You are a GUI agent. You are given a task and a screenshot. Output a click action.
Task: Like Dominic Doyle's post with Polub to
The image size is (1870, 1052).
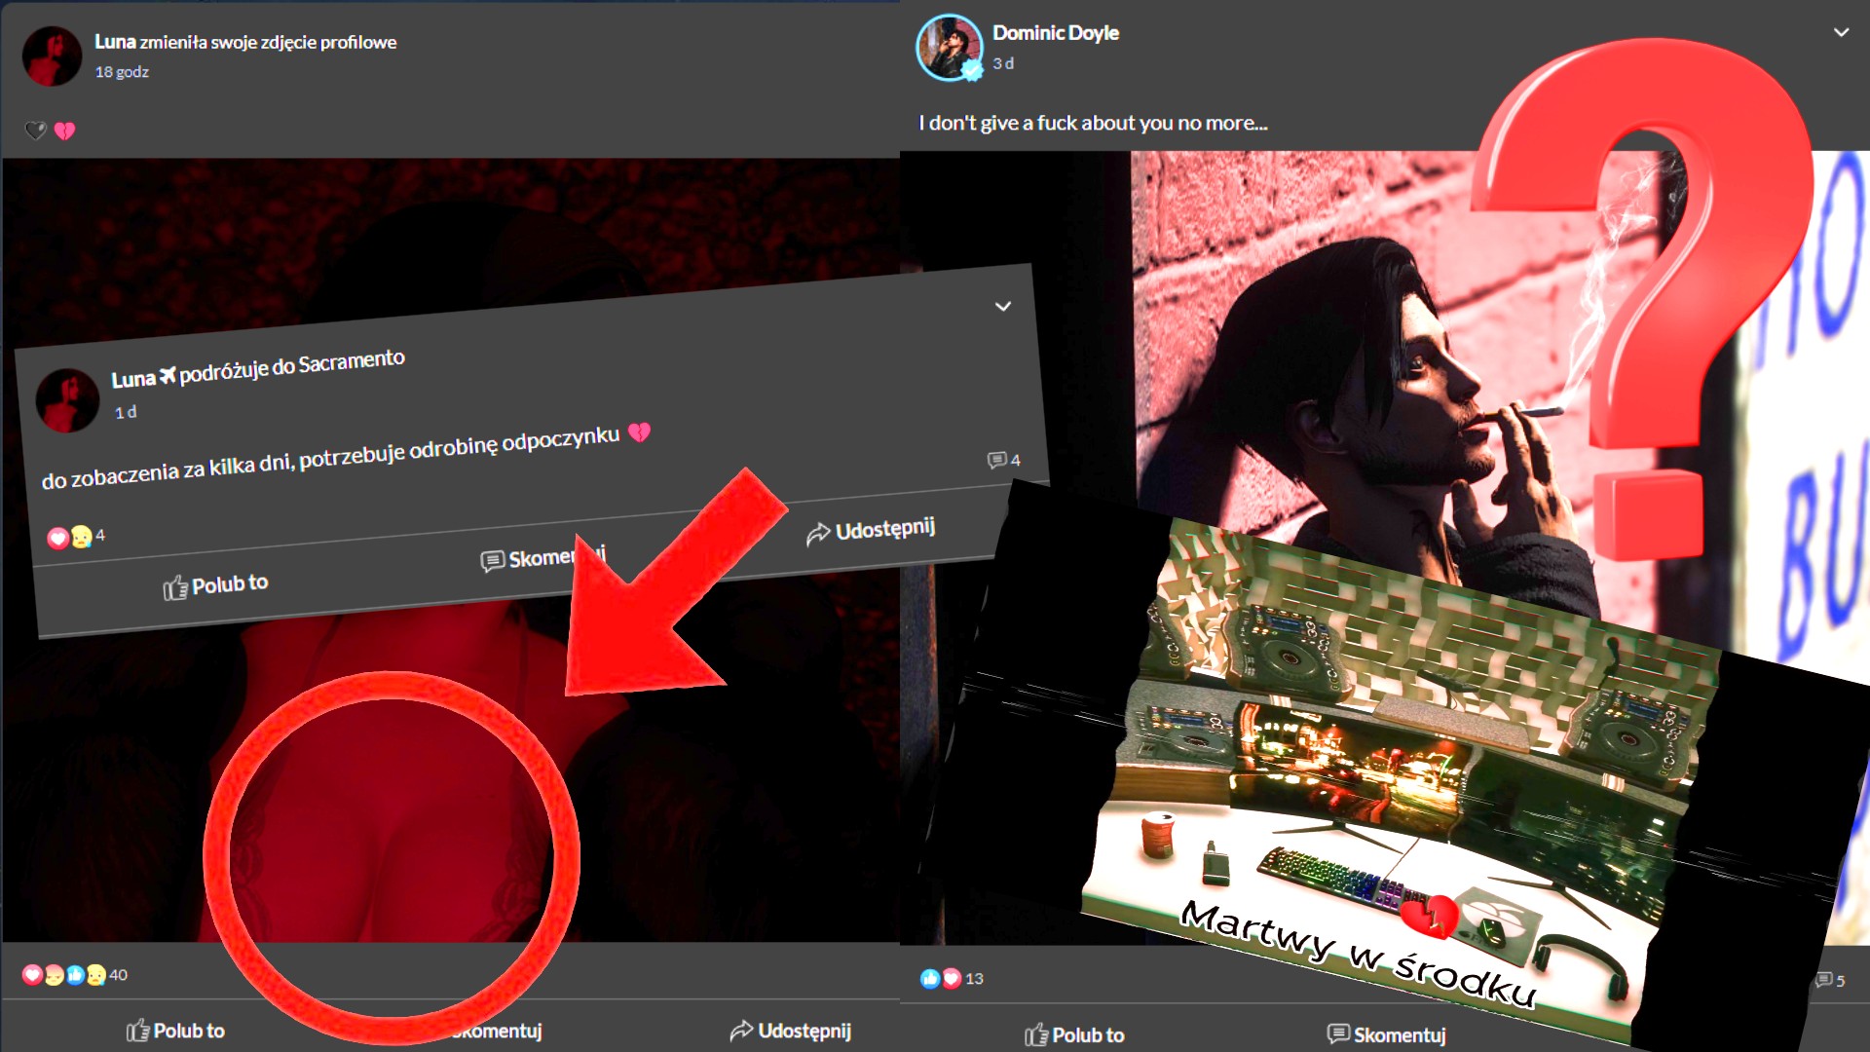coord(1074,1034)
